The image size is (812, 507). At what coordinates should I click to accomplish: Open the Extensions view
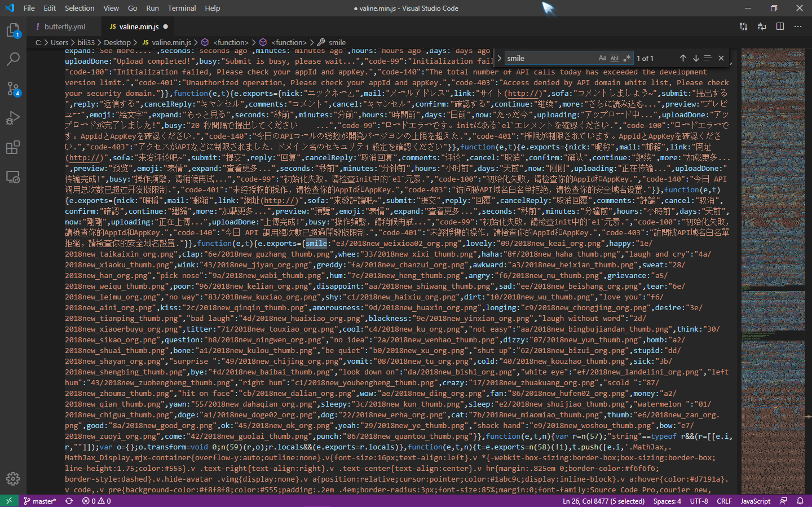(x=13, y=148)
